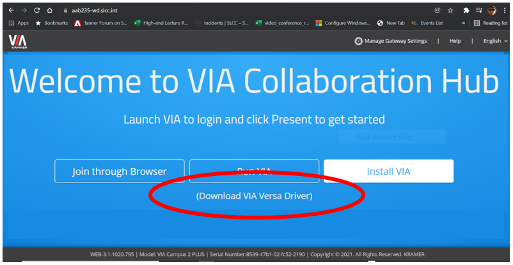Open the video_conference_r... bookmark
The height and width of the screenshot is (265, 513).
pos(282,23)
